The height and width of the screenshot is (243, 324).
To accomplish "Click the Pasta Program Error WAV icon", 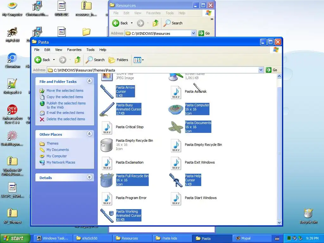I will (107, 199).
